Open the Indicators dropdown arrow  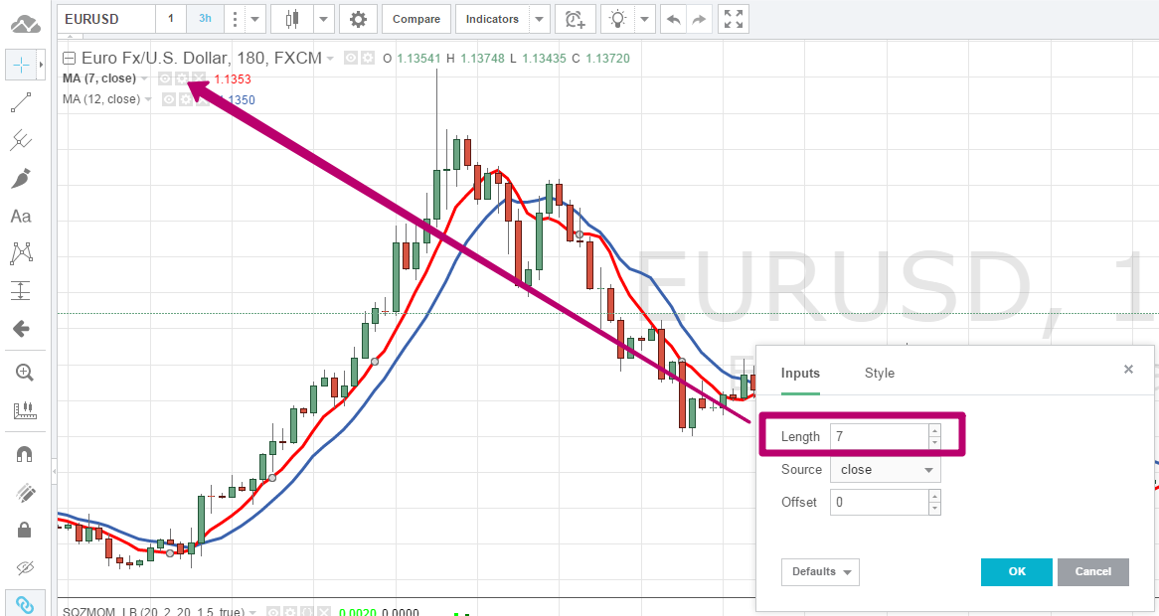point(541,19)
